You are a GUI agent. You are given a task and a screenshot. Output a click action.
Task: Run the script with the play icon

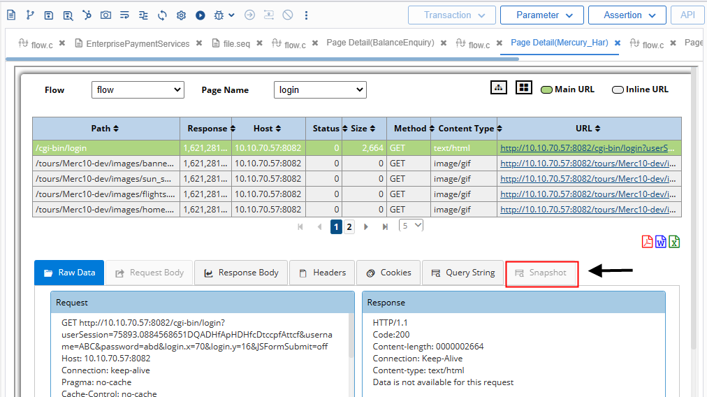point(201,15)
